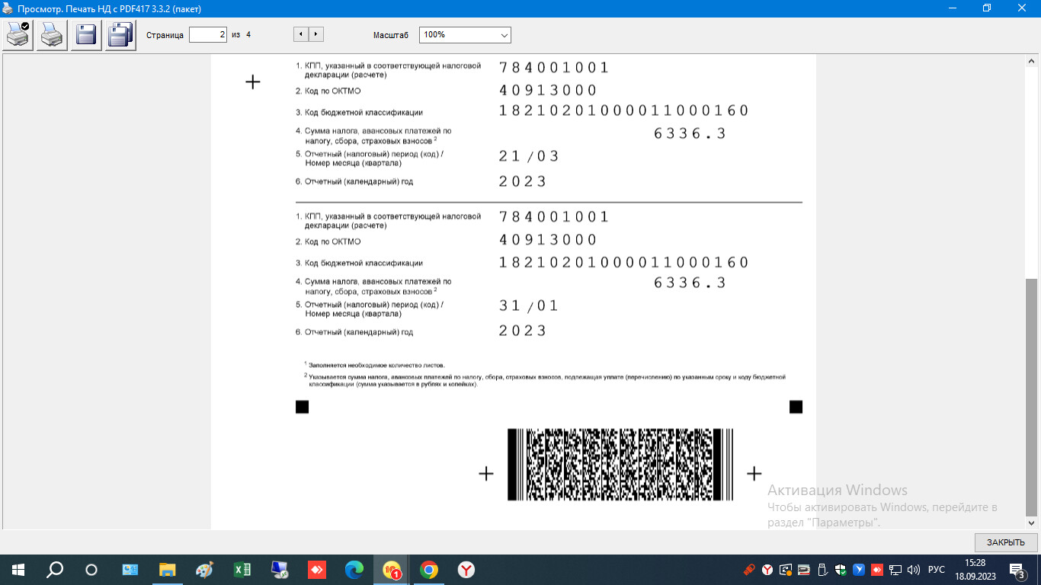1041x585 pixels.
Task: Switch input language РУС
Action: tap(937, 570)
